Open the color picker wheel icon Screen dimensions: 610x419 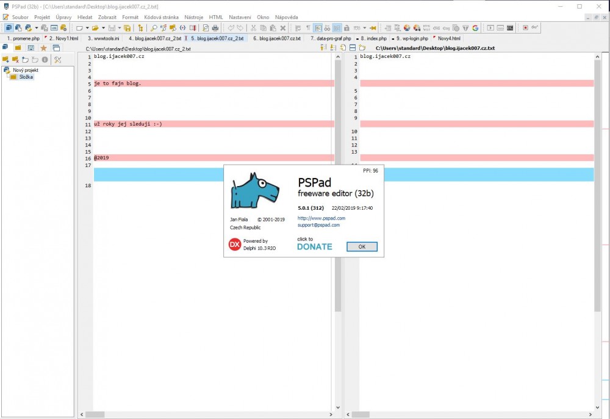[x=407, y=28]
